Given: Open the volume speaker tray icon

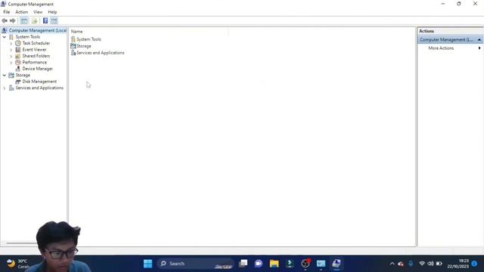Looking at the screenshot, I should click(430, 264).
